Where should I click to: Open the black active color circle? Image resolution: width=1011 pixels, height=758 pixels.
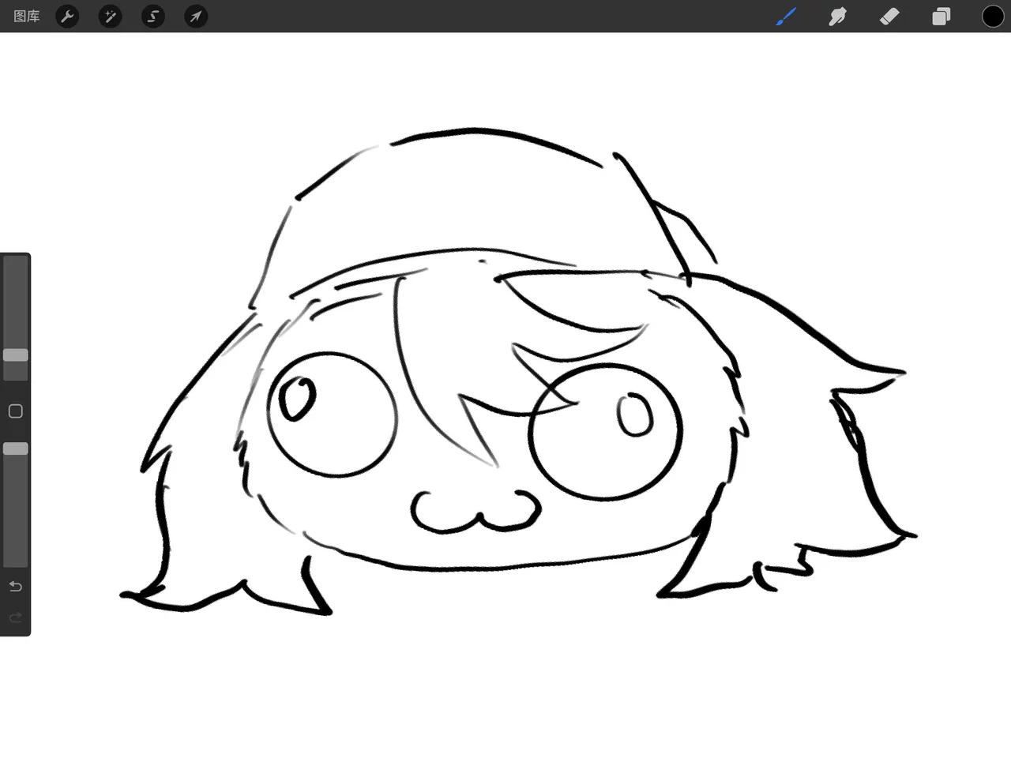click(x=993, y=16)
